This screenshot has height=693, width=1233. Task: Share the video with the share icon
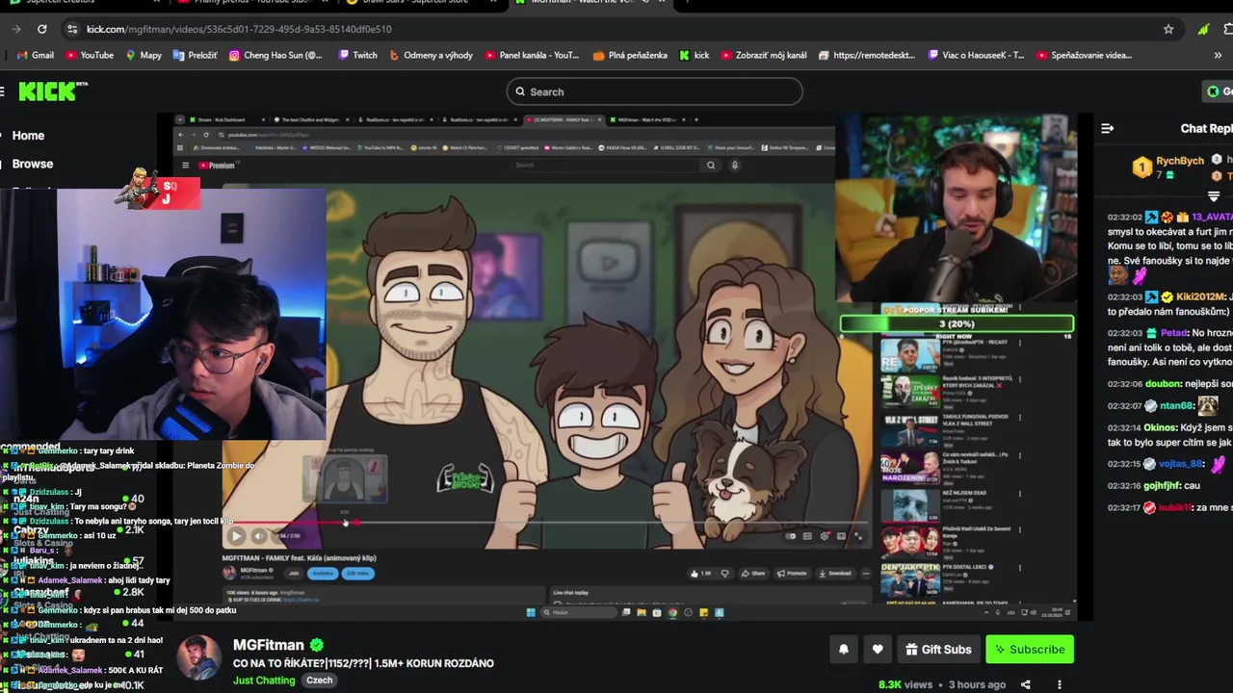1026,685
